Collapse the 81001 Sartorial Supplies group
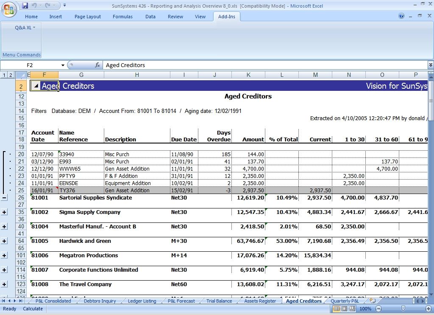This screenshot has height=315, width=434. click(x=4, y=198)
